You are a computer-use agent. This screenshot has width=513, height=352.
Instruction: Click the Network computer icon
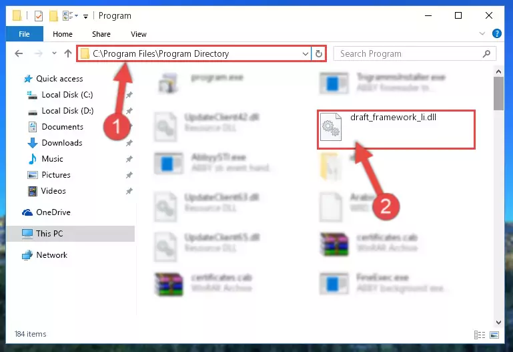coord(27,255)
